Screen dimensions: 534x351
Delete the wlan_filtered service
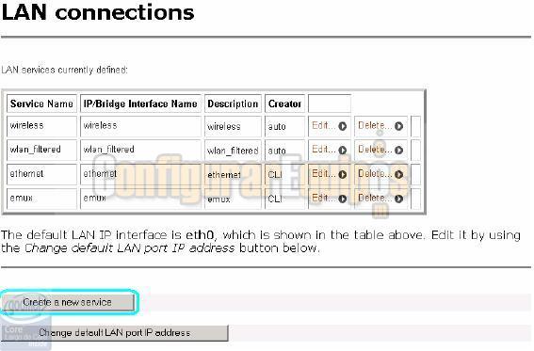point(375,150)
